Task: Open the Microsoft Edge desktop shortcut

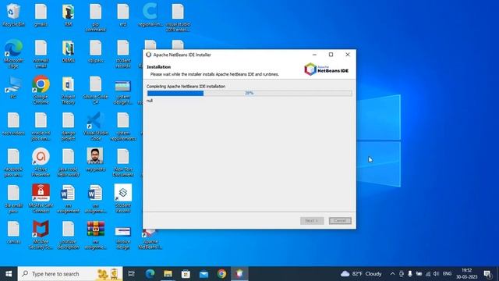Action: pos(13,54)
